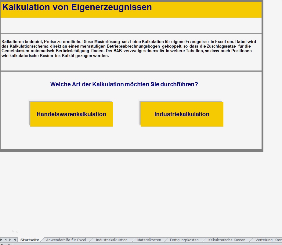Click the question about calculation type
This screenshot has width=282, height=245.
pyautogui.click(x=124, y=84)
